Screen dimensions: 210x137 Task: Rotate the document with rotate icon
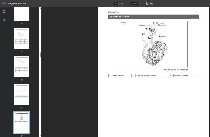(x=152, y=3)
